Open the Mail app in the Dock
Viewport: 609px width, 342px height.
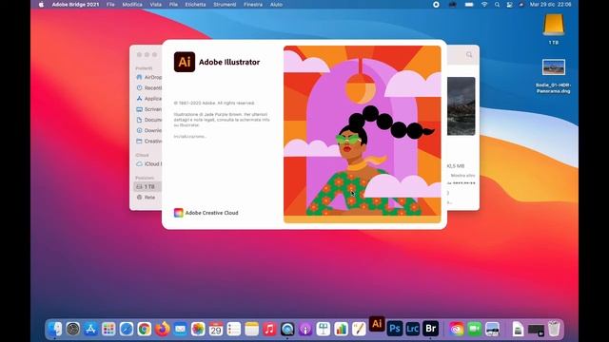180,330
